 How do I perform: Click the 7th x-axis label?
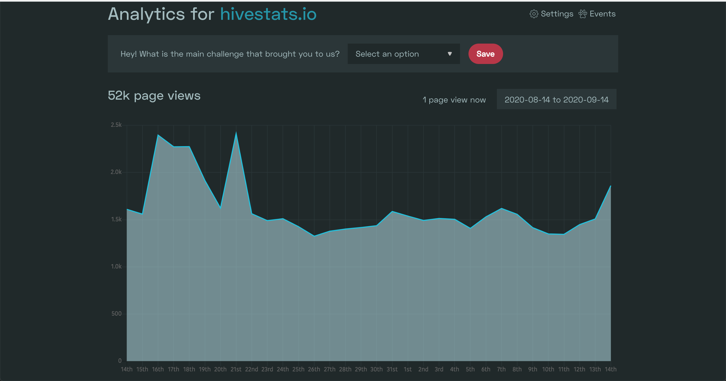(x=501, y=369)
